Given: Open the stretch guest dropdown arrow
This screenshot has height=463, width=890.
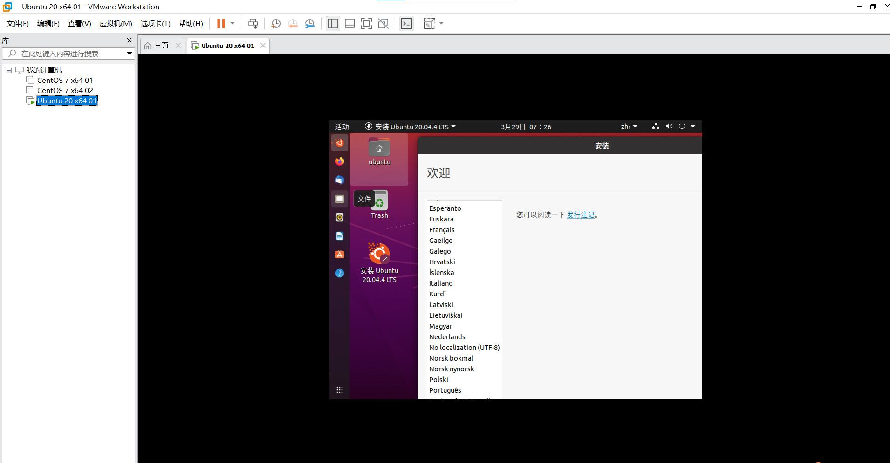Looking at the screenshot, I should pos(441,23).
